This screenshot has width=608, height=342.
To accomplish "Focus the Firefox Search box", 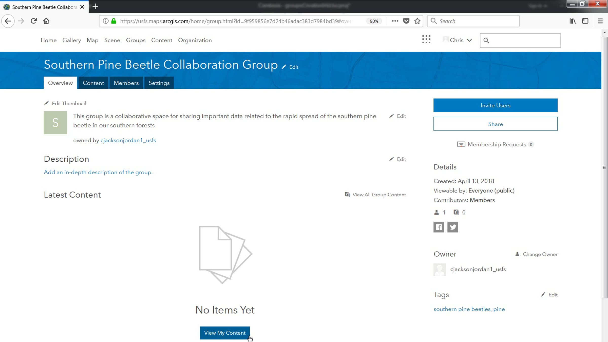I will tap(473, 21).
